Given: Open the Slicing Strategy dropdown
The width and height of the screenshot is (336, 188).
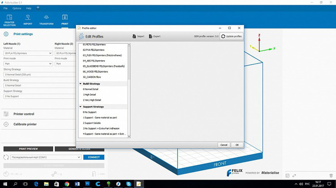Looking at the screenshot, I should point(39,75).
